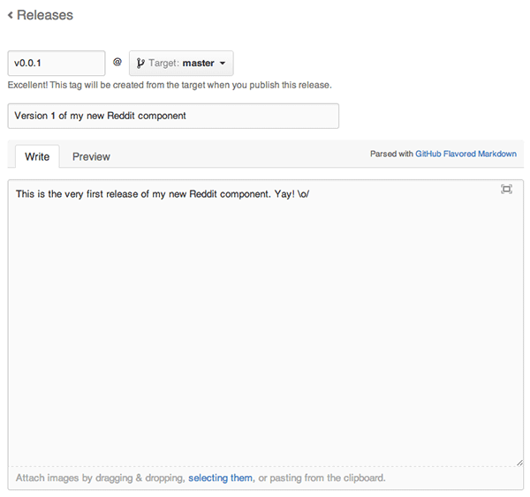Click the "Attach images by dragging" bar
The width and height of the screenshot is (530, 497).
(x=266, y=478)
